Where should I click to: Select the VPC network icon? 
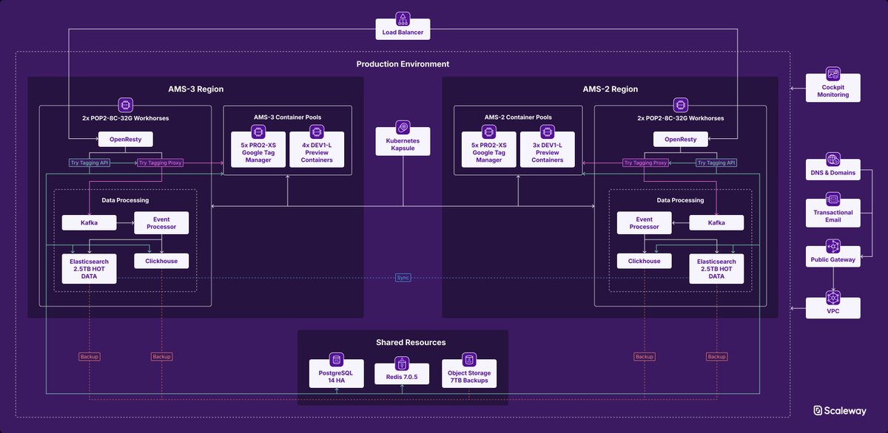[x=833, y=298]
